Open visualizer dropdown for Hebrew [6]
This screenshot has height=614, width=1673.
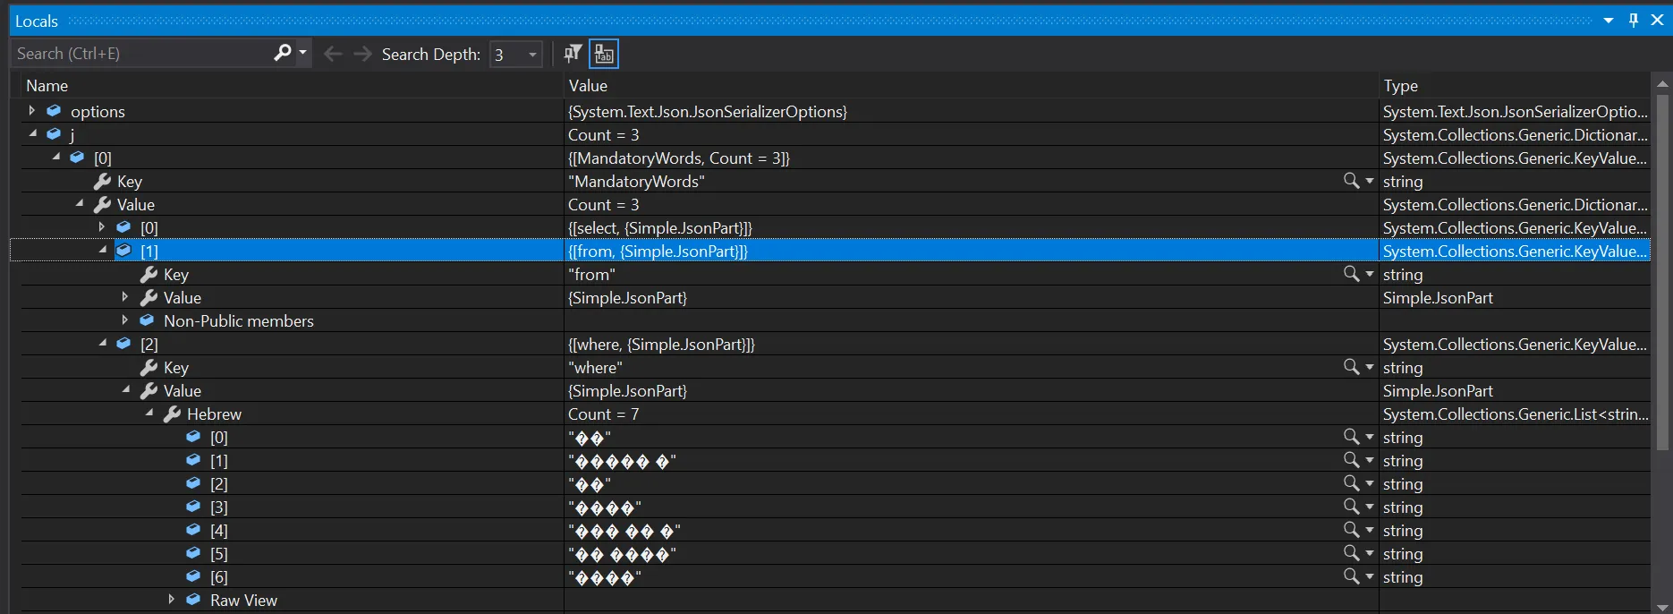(x=1369, y=576)
